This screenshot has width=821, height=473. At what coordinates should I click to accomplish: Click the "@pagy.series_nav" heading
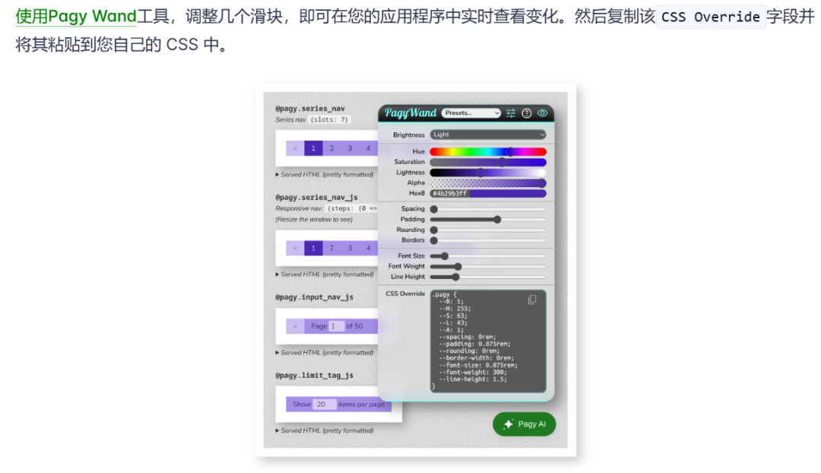pyautogui.click(x=310, y=109)
